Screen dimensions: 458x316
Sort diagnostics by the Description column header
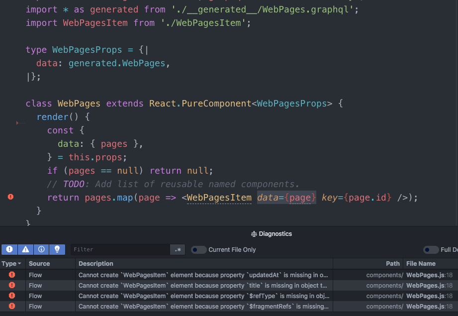click(95, 263)
